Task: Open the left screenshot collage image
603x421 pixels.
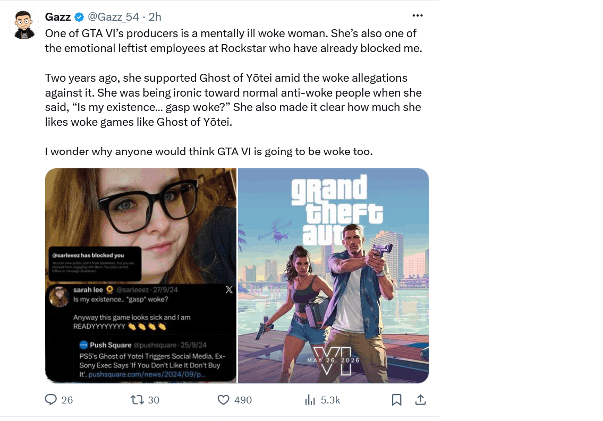Action: (x=141, y=276)
